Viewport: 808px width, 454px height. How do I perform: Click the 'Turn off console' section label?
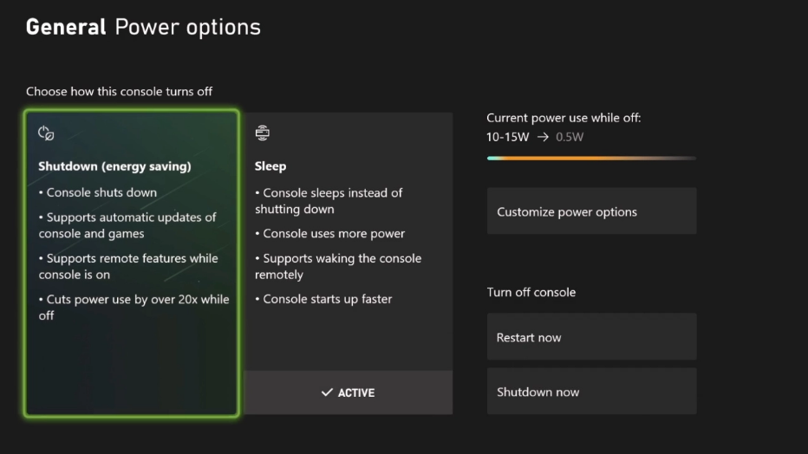531,292
